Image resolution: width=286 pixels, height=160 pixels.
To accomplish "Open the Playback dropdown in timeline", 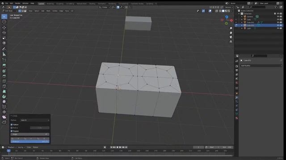I will pos(12,147).
